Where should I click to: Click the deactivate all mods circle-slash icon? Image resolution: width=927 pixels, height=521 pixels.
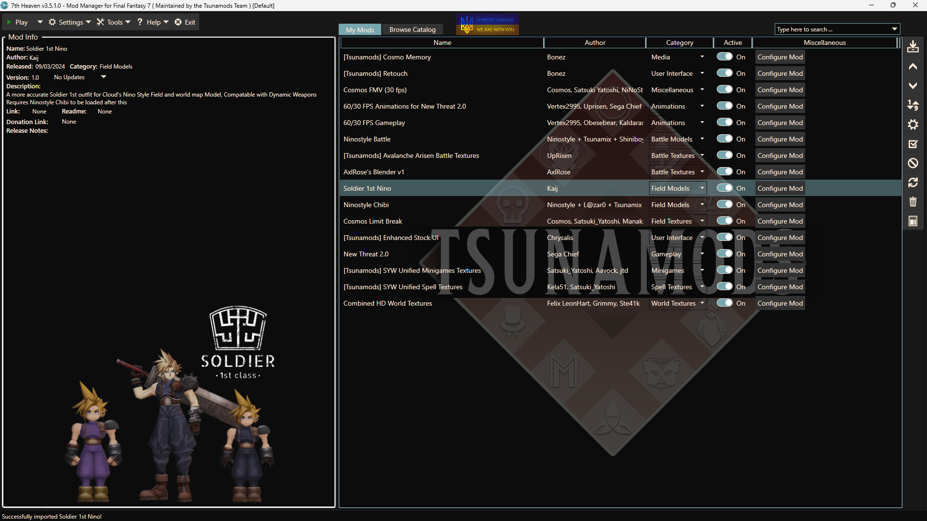coord(913,163)
